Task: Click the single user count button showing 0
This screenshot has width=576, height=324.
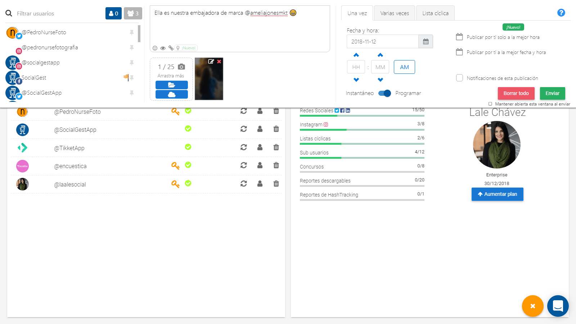Action: [x=113, y=13]
